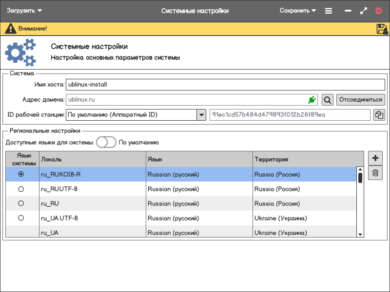Viewport: 390px width, 292px height.
Task: Choose the ru_RU radio button for system language
Action: point(20,203)
